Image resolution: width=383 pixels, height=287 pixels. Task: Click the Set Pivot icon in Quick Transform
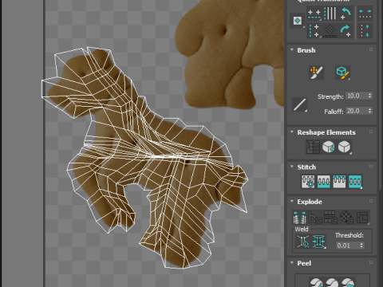[x=298, y=21]
